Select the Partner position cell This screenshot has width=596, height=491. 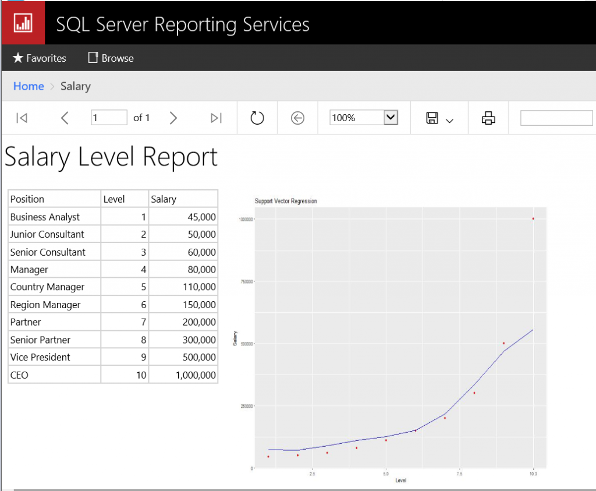click(54, 322)
